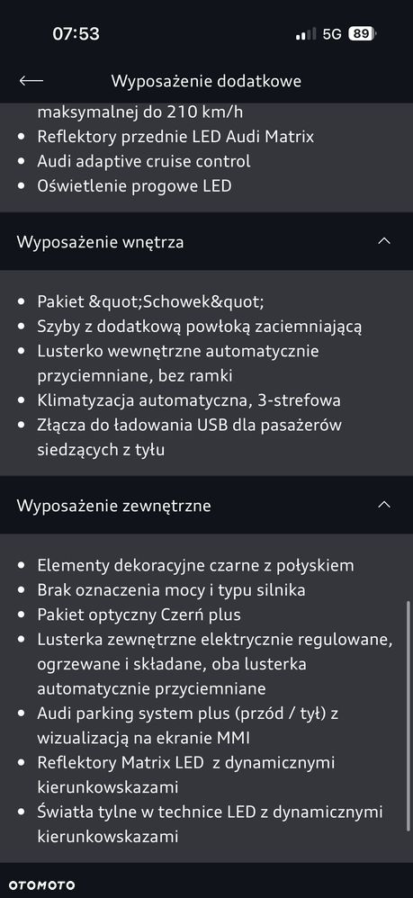
Task: Select Klimatyzacja automatyczna, 3-strefowa item
Action: pyautogui.click(x=189, y=400)
